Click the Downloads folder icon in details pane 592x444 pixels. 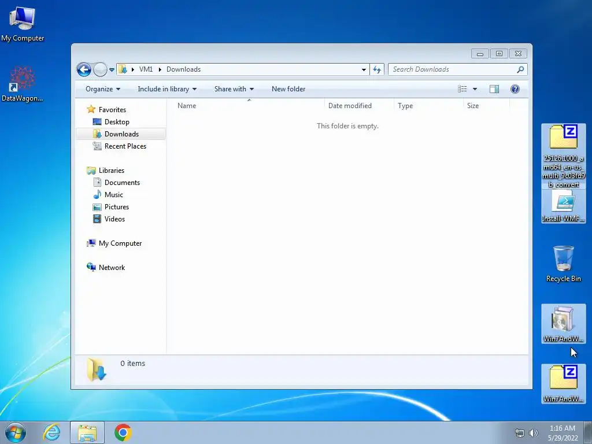click(x=97, y=369)
